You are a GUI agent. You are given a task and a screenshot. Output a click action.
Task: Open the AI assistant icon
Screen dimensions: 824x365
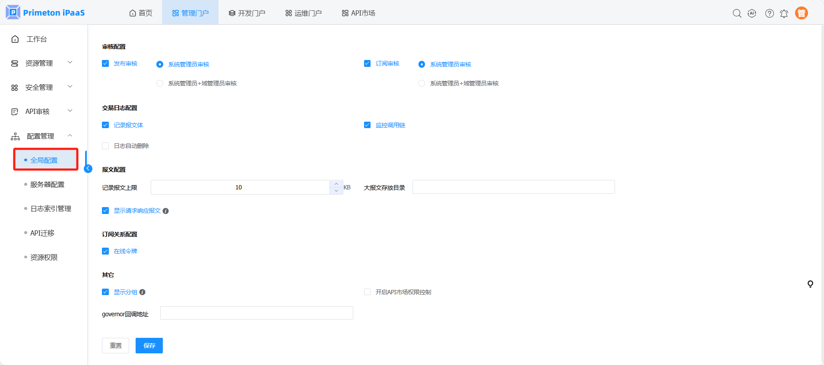pyautogui.click(x=752, y=13)
